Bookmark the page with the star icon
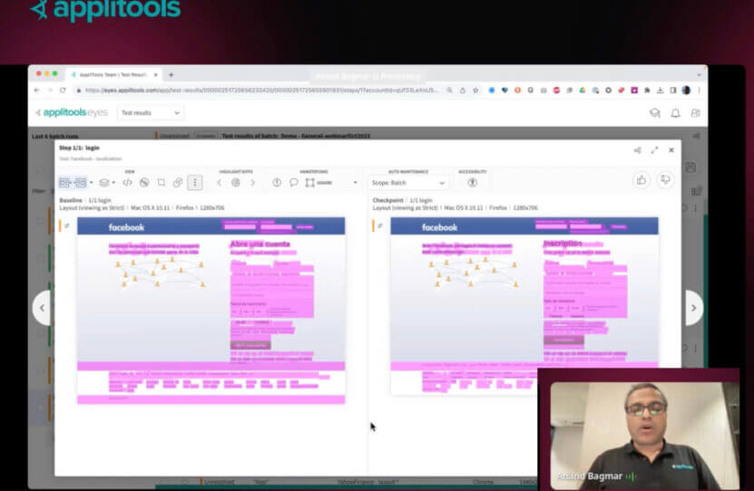 click(475, 91)
